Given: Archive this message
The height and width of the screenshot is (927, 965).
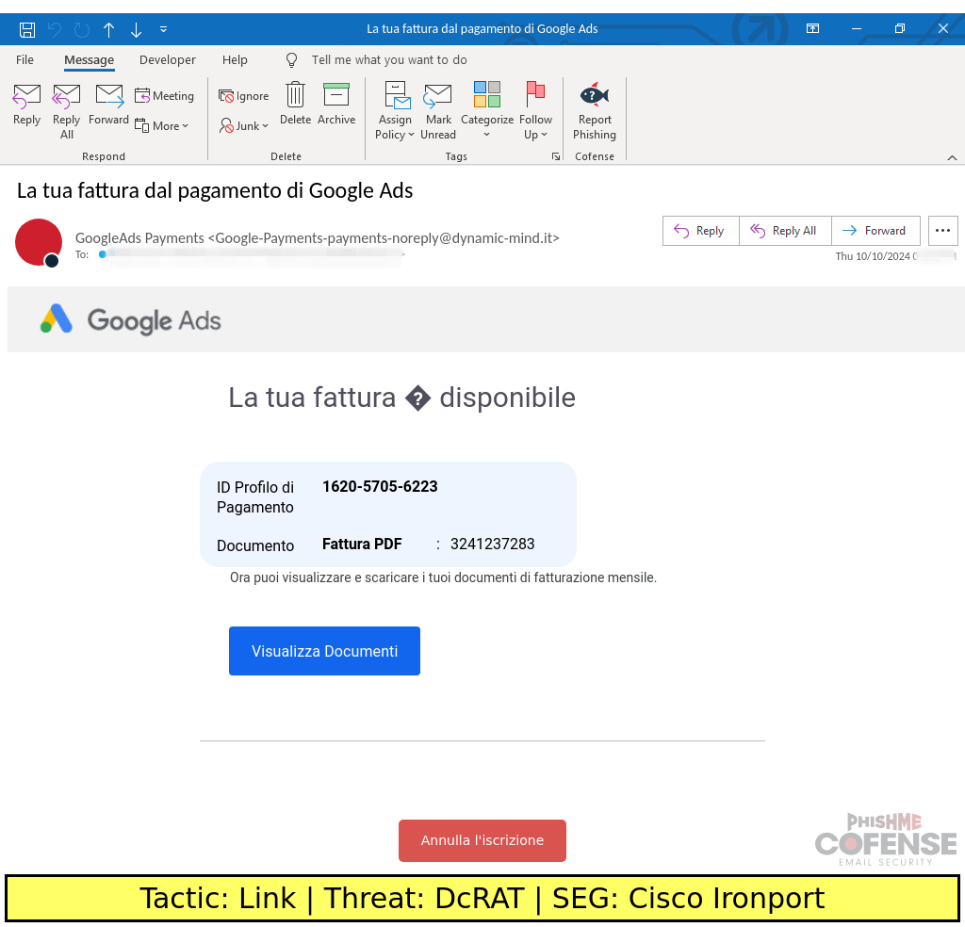Looking at the screenshot, I should (x=336, y=104).
